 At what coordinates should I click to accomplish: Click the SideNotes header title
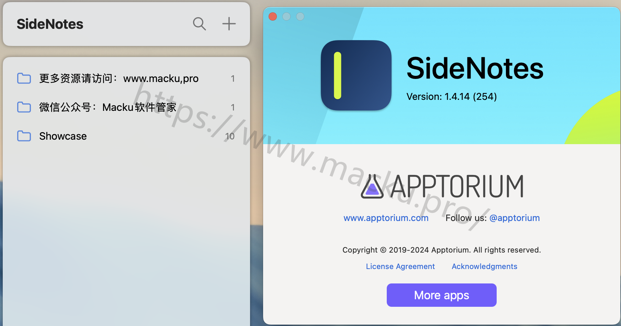pyautogui.click(x=50, y=24)
